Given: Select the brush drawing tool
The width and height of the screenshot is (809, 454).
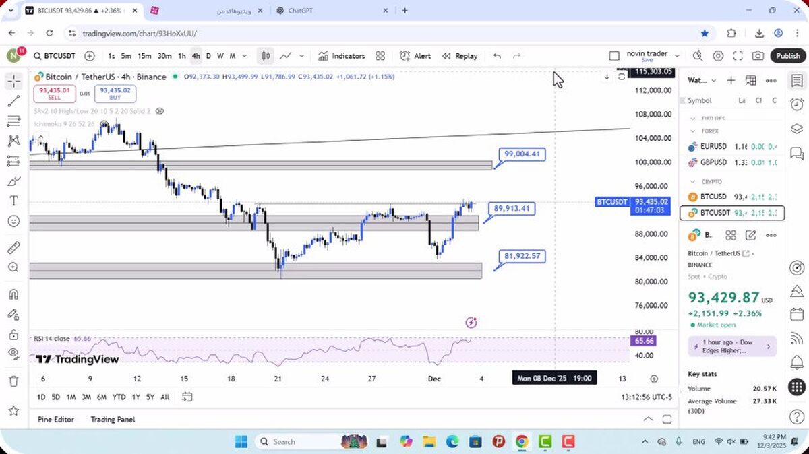Looking at the screenshot, I should [13, 181].
